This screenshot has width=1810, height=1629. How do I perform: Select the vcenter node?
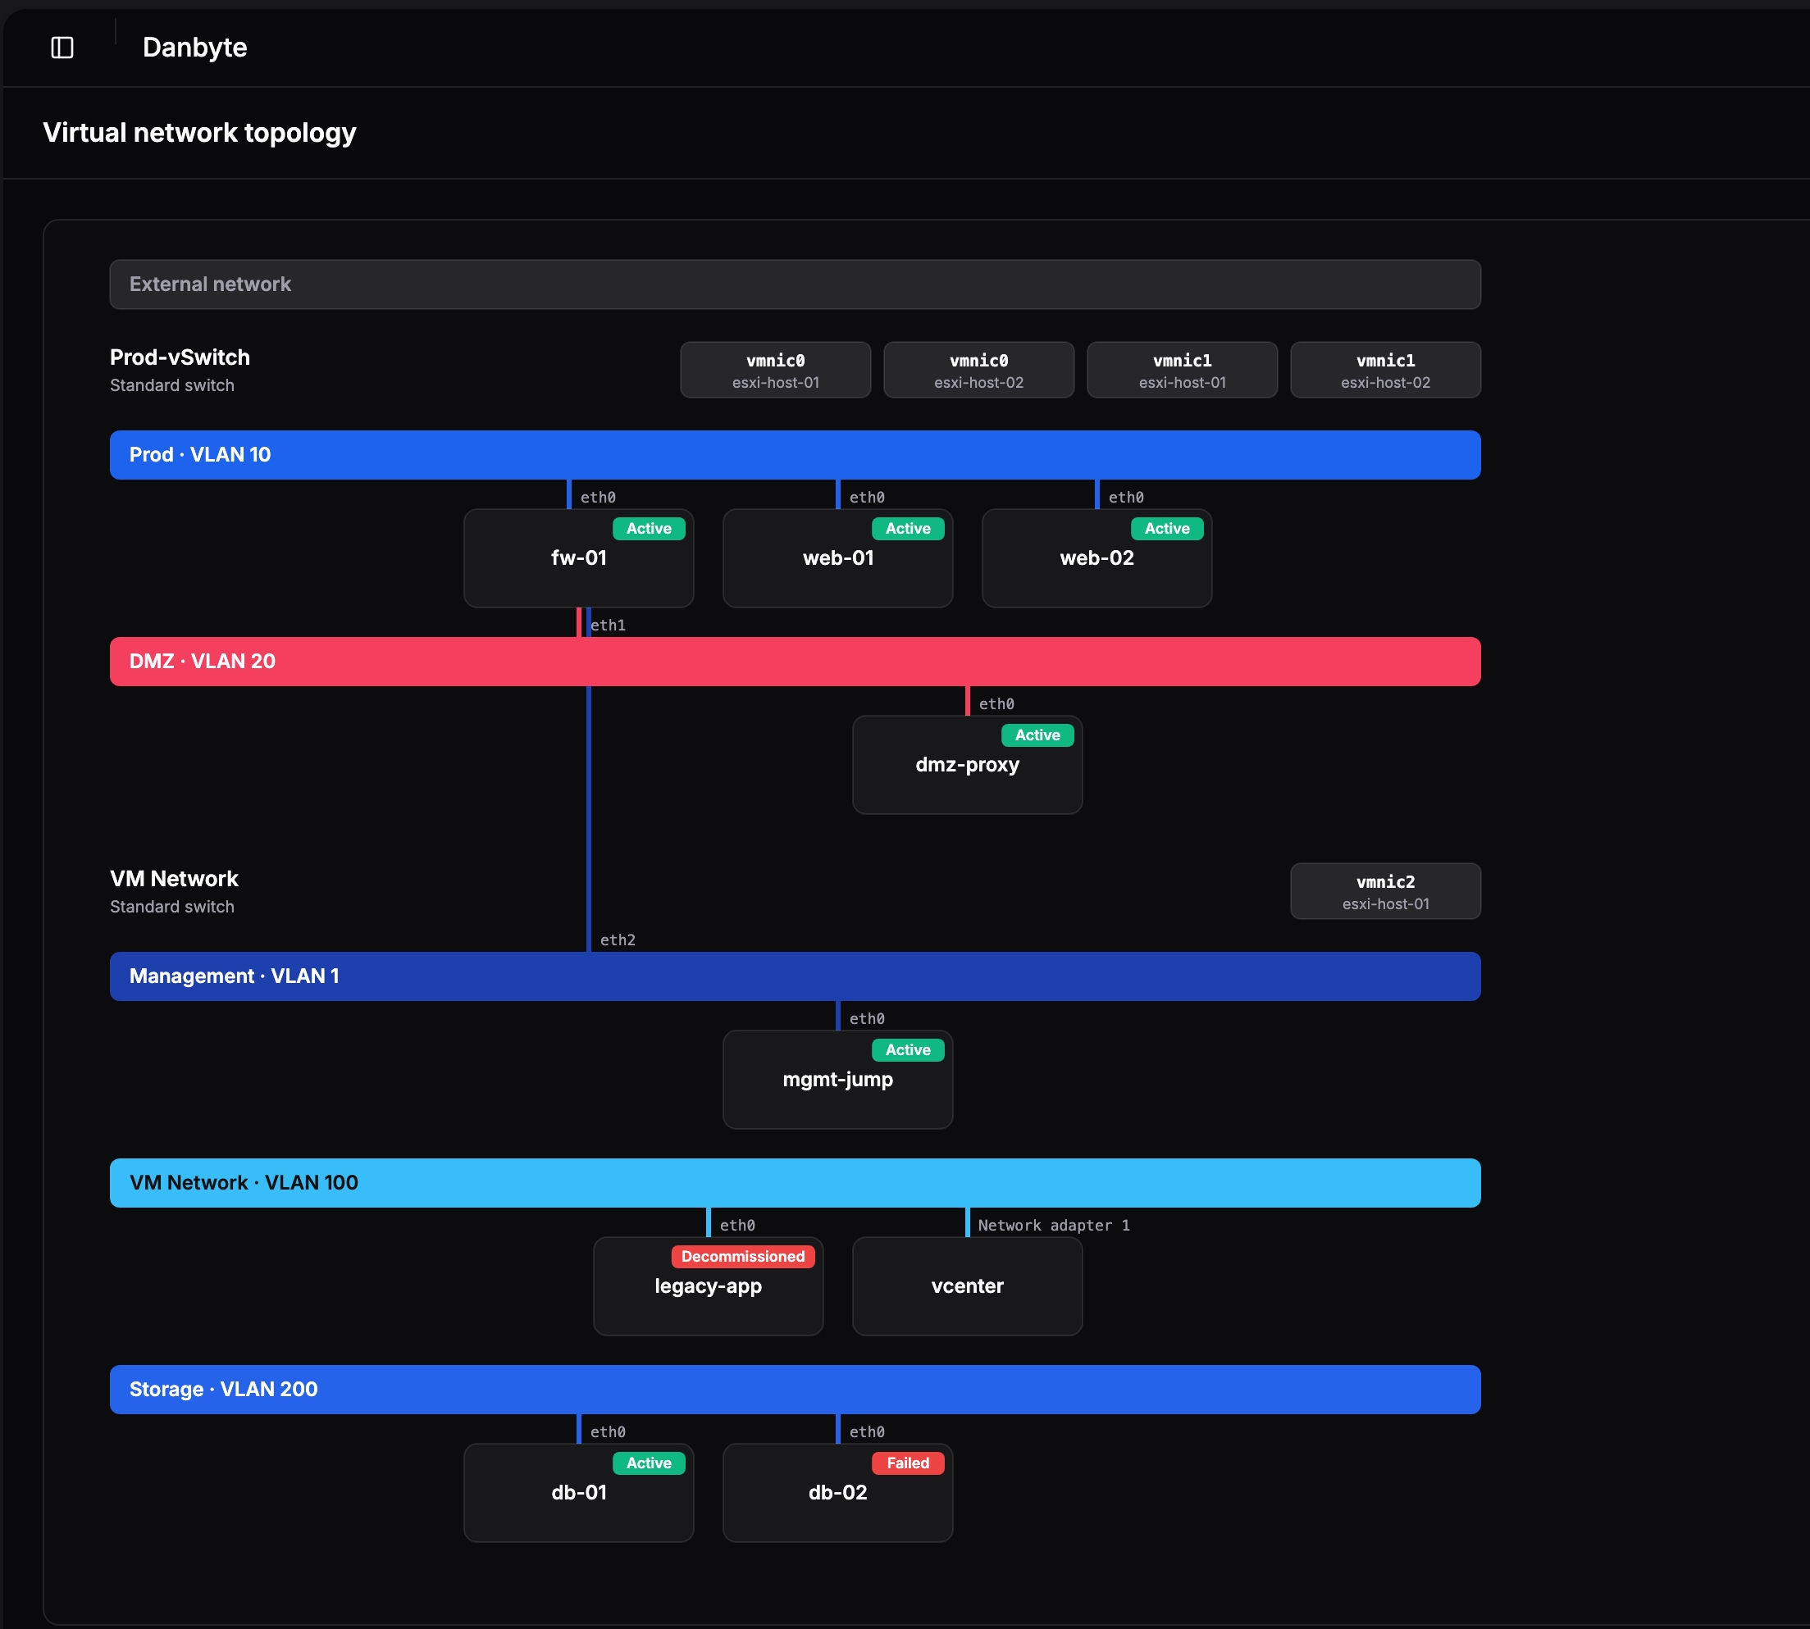(x=968, y=1287)
